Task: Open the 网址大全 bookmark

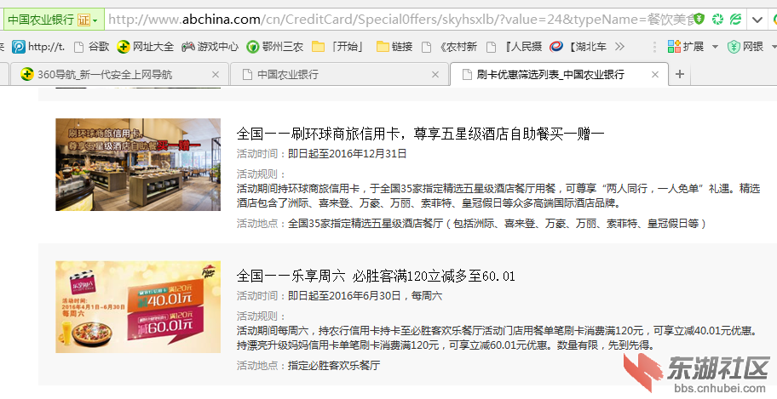Action: pos(145,47)
